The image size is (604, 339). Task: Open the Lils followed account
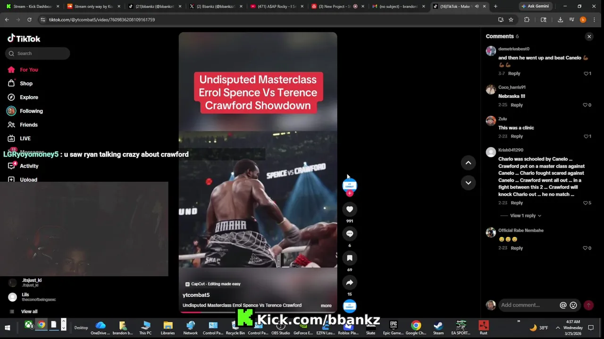click(32, 297)
